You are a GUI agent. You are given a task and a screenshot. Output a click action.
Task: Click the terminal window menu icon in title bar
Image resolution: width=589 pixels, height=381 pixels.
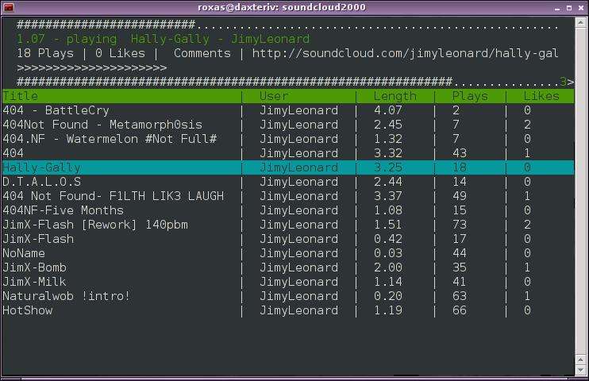(x=8, y=7)
